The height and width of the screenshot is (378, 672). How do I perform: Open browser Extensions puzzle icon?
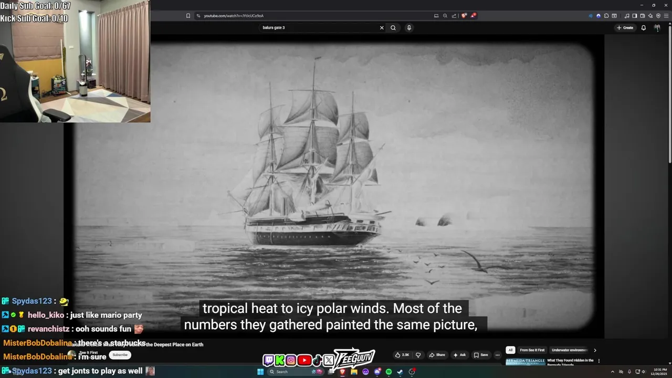pyautogui.click(x=606, y=16)
